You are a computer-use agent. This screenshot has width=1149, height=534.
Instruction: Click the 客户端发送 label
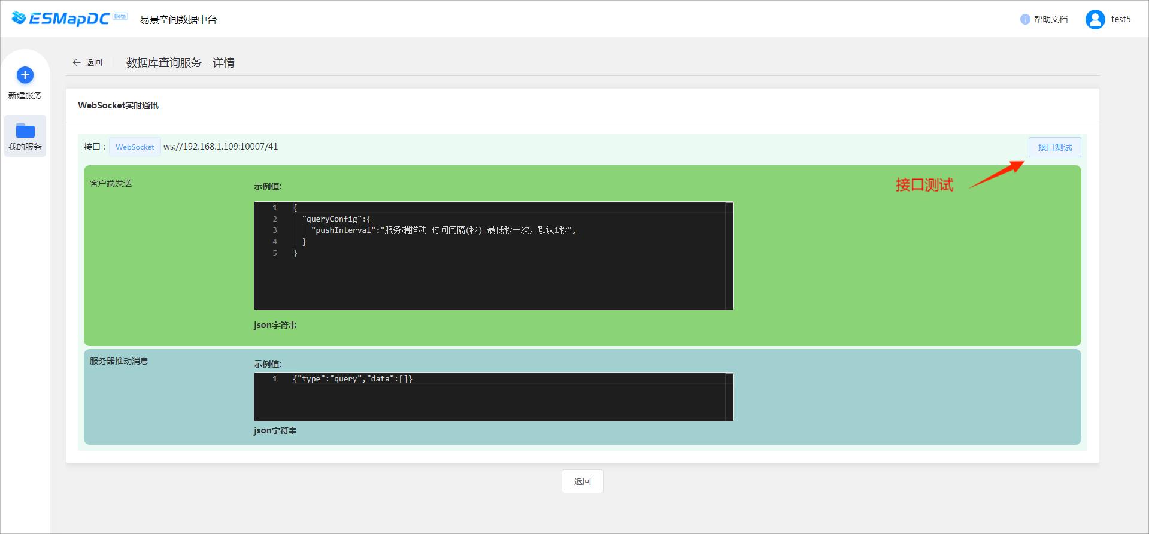click(x=111, y=183)
